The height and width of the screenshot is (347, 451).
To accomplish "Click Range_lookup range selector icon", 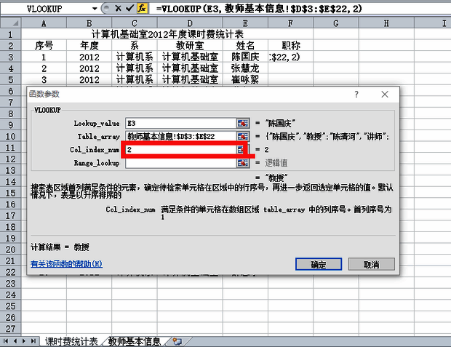I will coord(242,163).
